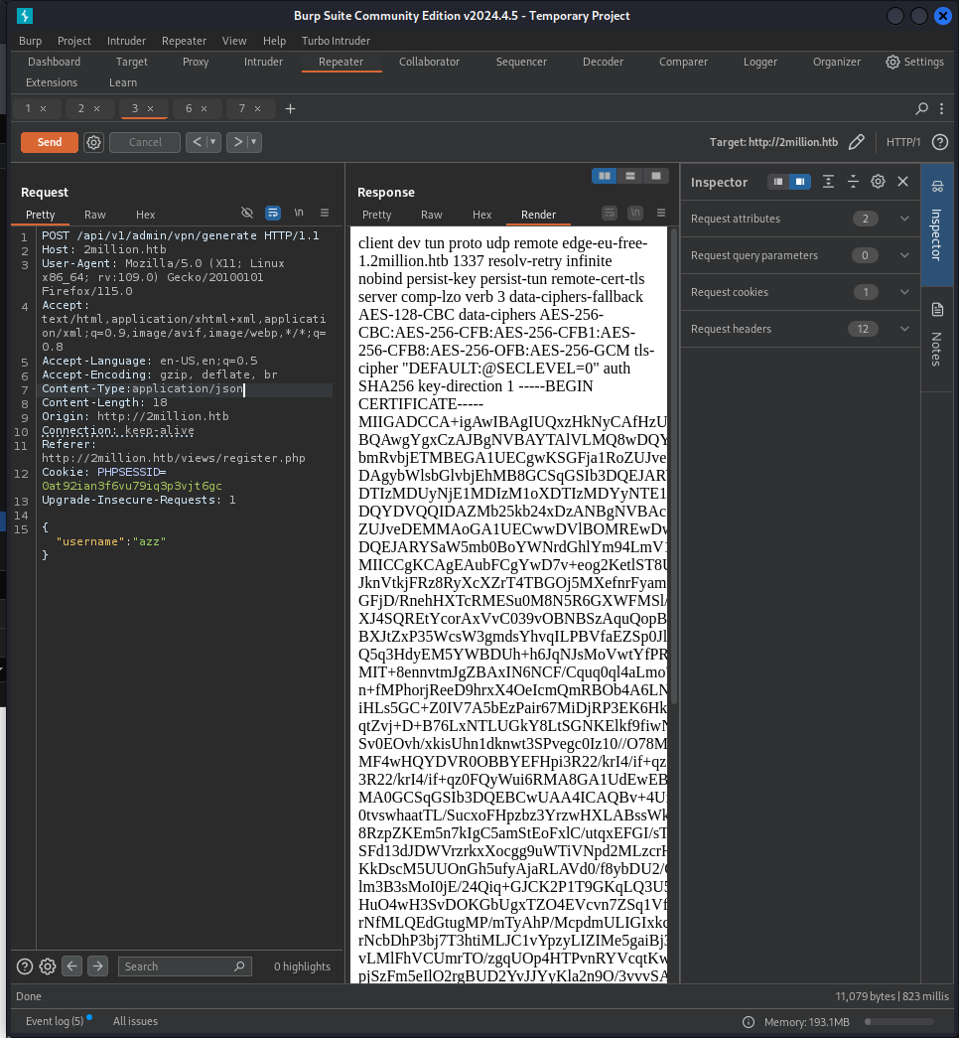This screenshot has height=1038, width=959.
Task: Open the Project menu
Action: tap(74, 41)
